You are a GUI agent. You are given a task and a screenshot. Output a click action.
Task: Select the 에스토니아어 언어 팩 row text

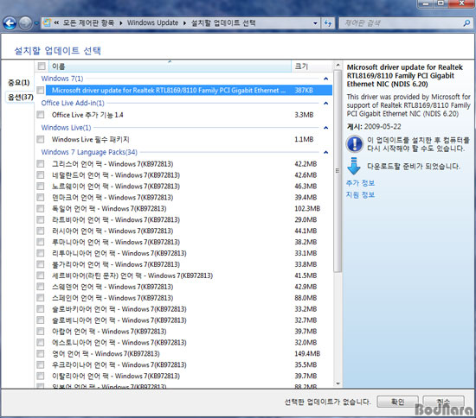pos(119,343)
